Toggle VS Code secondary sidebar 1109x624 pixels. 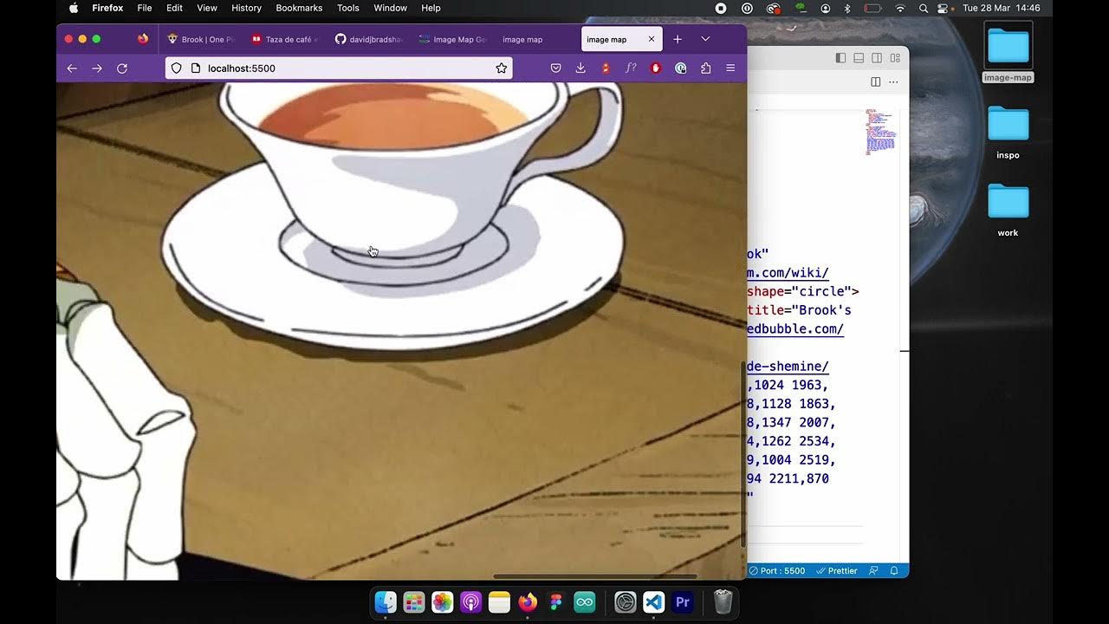point(877,58)
